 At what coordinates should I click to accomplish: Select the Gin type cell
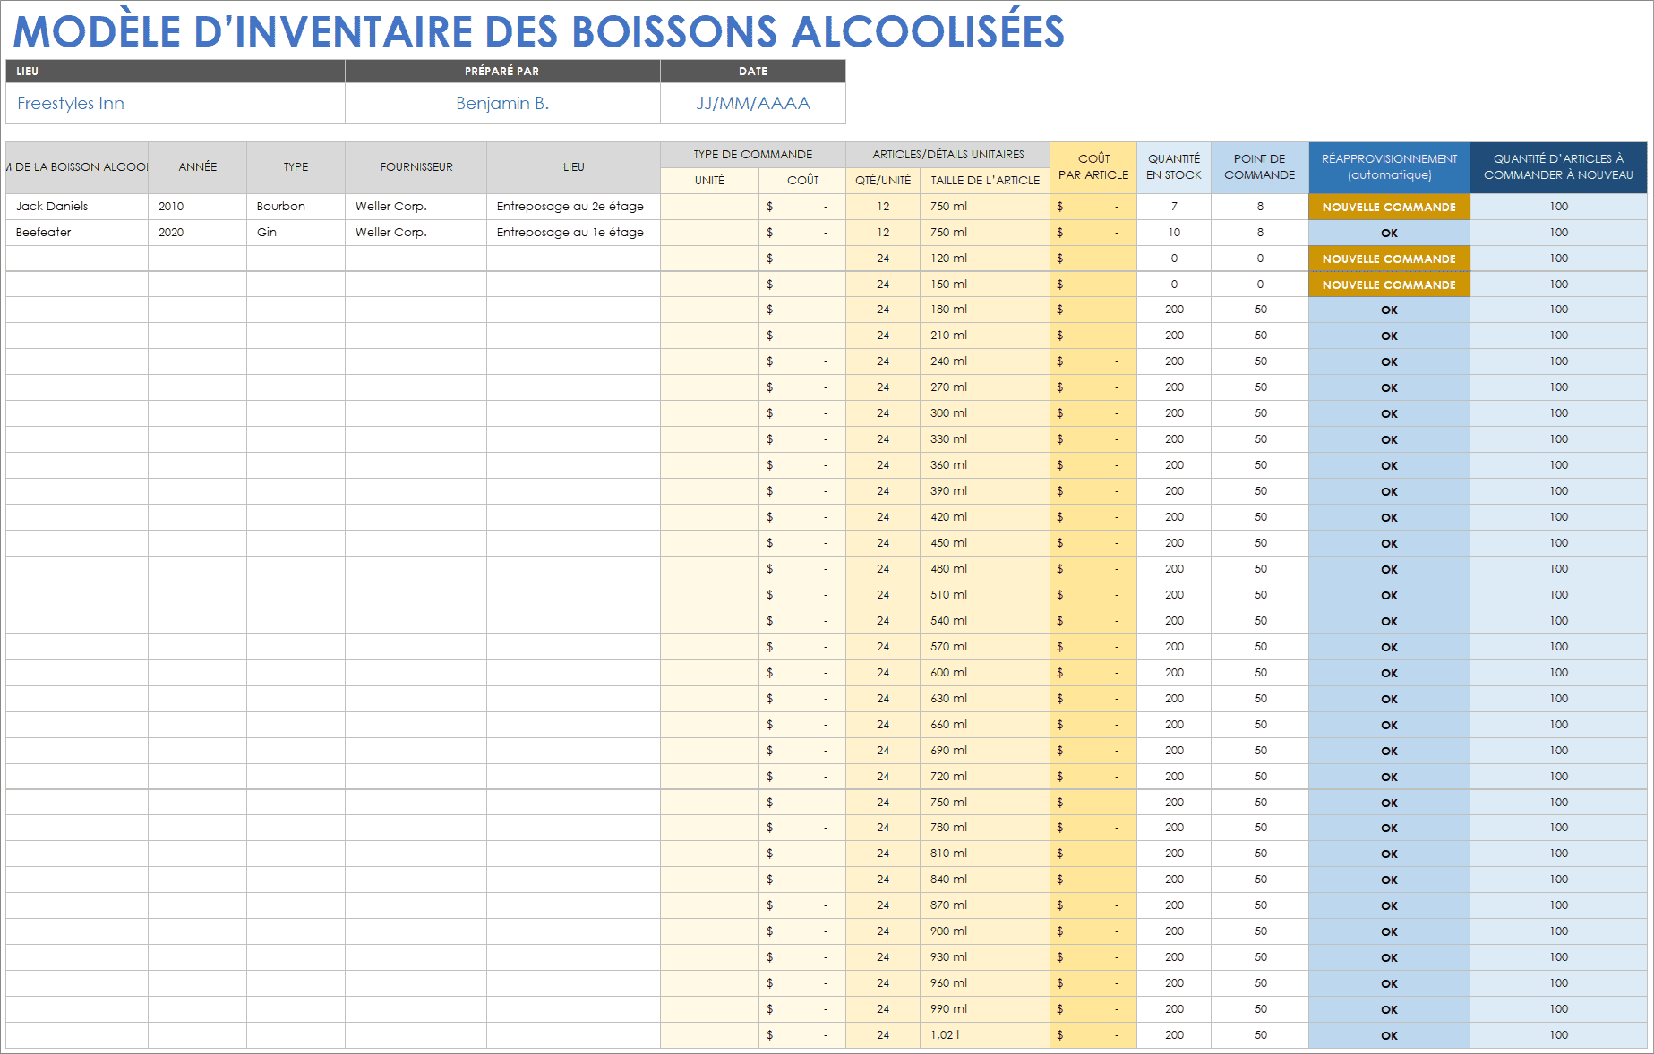pos(296,233)
